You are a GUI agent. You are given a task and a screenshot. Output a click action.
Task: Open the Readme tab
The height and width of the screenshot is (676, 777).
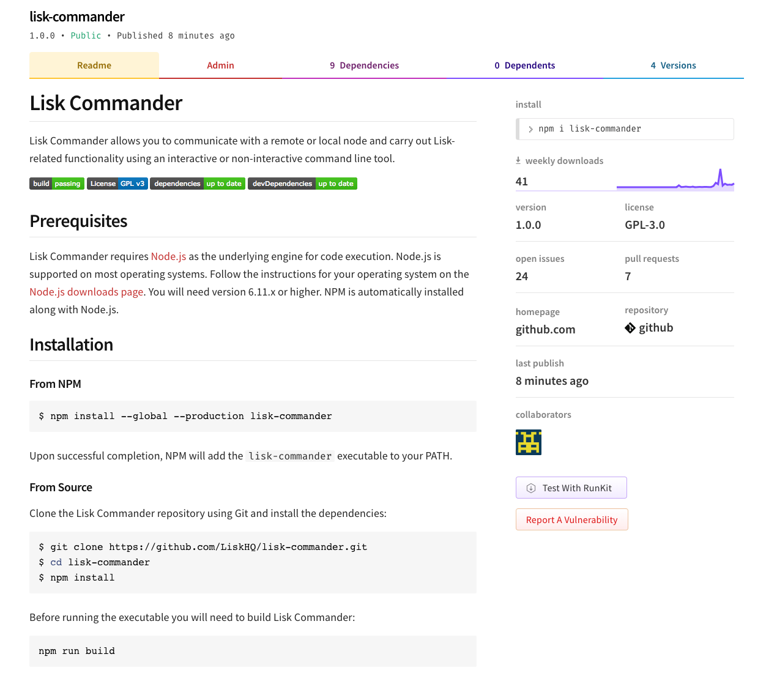coord(94,65)
